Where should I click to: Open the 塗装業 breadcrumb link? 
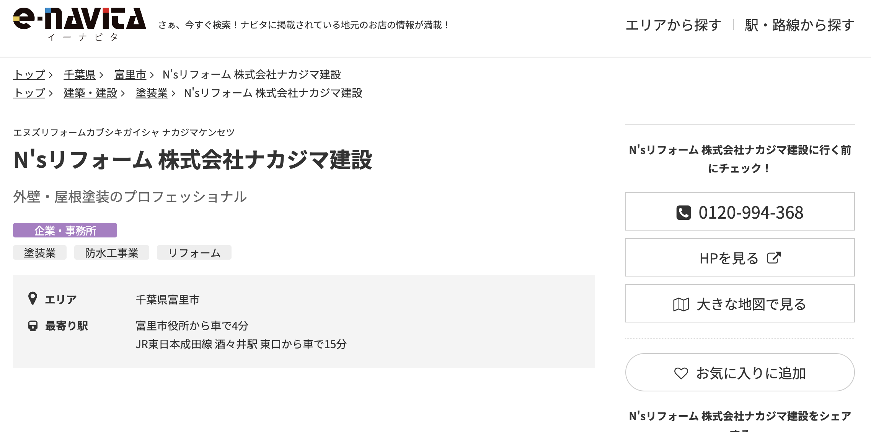coord(152,93)
